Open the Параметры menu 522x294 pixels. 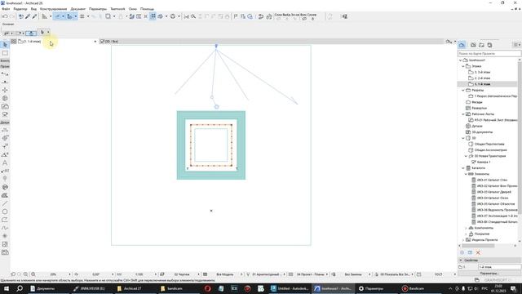point(98,9)
